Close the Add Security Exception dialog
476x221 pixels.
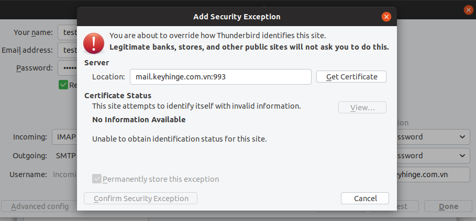tap(386, 17)
